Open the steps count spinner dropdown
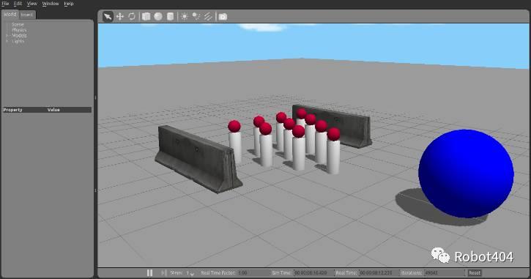The width and height of the screenshot is (531, 279). pyautogui.click(x=192, y=273)
